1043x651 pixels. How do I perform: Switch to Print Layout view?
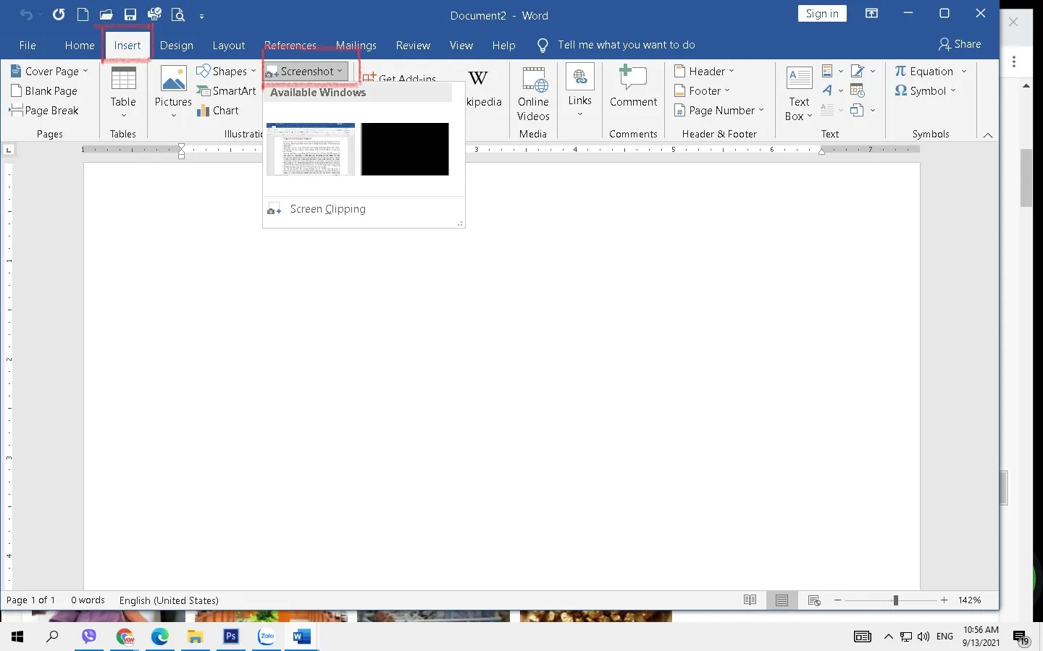[782, 600]
